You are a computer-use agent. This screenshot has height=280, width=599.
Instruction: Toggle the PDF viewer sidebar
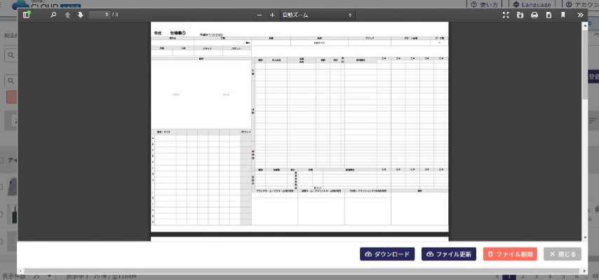click(x=27, y=15)
